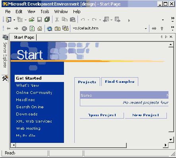
Task: Open the Search Online link
Action: tap(30, 107)
